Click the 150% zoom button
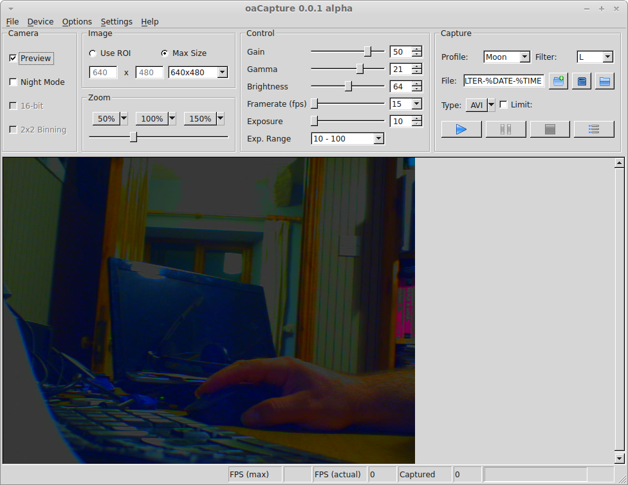This screenshot has width=628, height=485. [x=200, y=119]
